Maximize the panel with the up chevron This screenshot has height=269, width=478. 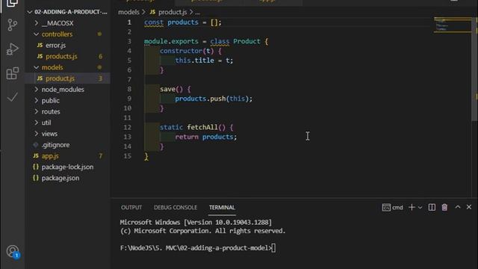pos(458,207)
